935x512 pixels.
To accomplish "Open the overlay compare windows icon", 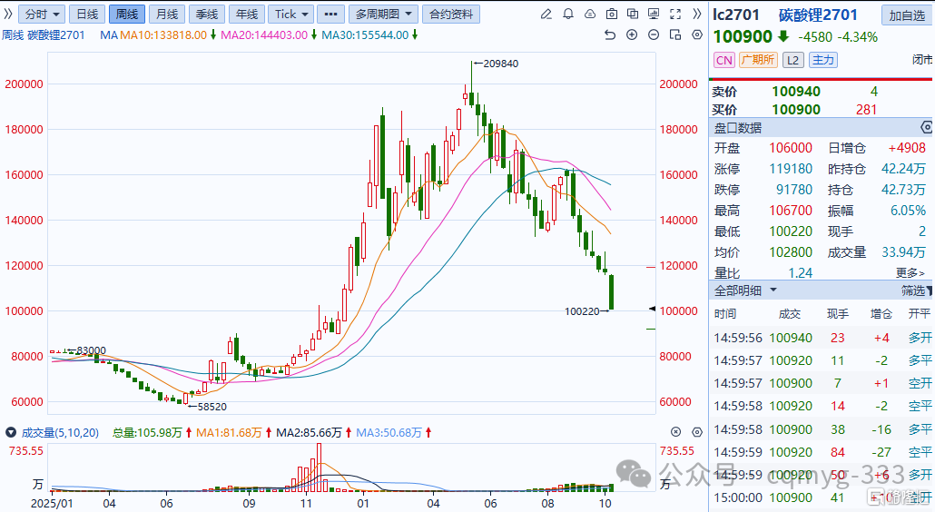I will (633, 14).
